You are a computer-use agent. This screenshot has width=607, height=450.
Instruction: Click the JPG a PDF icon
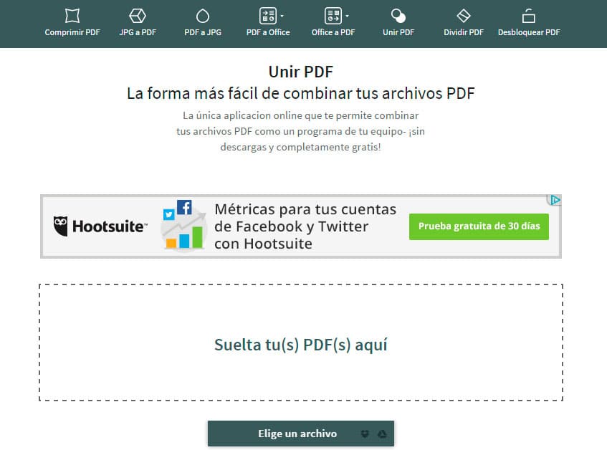pos(138,16)
